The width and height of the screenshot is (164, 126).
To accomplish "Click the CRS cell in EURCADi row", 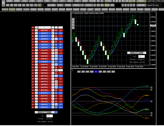I will pos(56,56).
